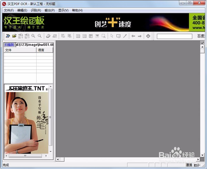
Task: Click the eraser toolbar icon
Action: coord(48,36)
